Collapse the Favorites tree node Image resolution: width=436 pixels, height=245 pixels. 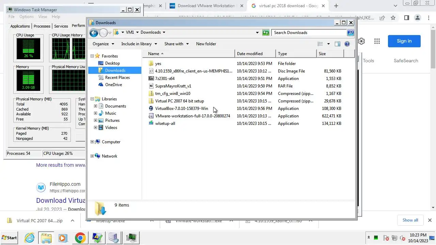(92, 56)
